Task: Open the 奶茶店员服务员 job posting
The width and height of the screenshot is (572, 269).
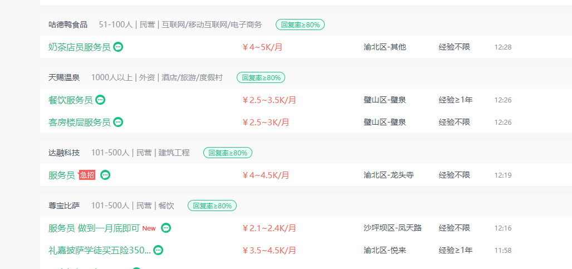Action: pyautogui.click(x=79, y=47)
